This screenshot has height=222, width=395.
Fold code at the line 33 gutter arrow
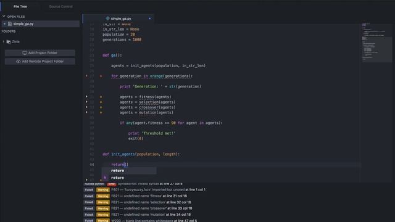(86, 107)
